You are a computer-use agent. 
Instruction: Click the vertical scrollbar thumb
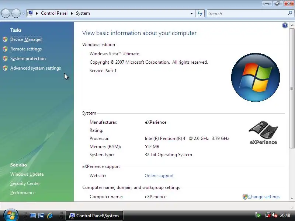click(292, 88)
